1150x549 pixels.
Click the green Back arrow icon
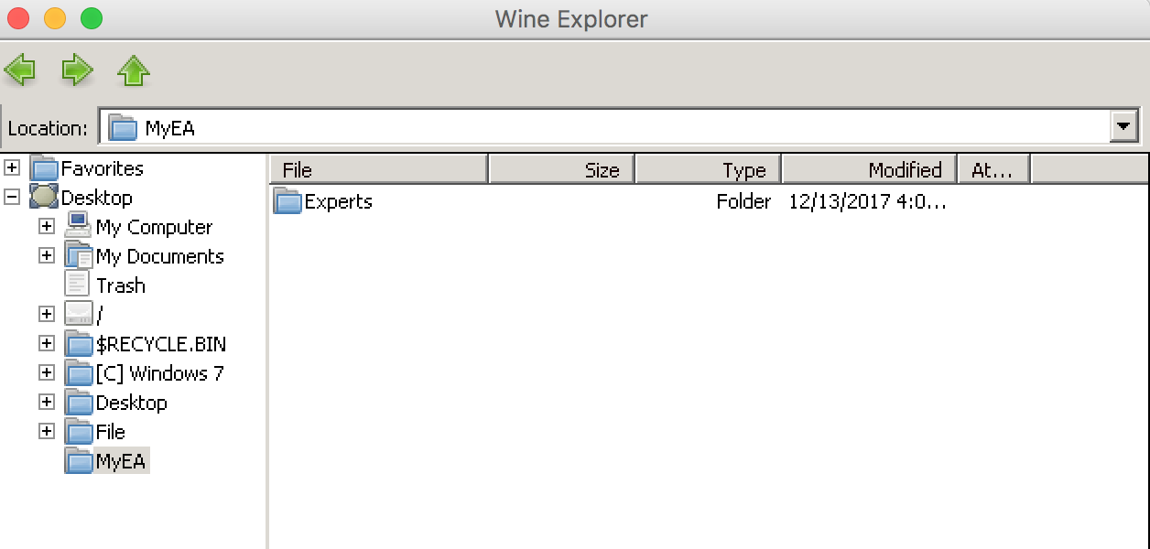pyautogui.click(x=20, y=70)
